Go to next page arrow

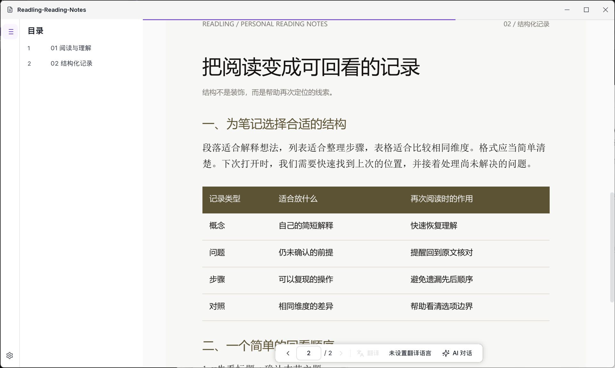[341, 353]
